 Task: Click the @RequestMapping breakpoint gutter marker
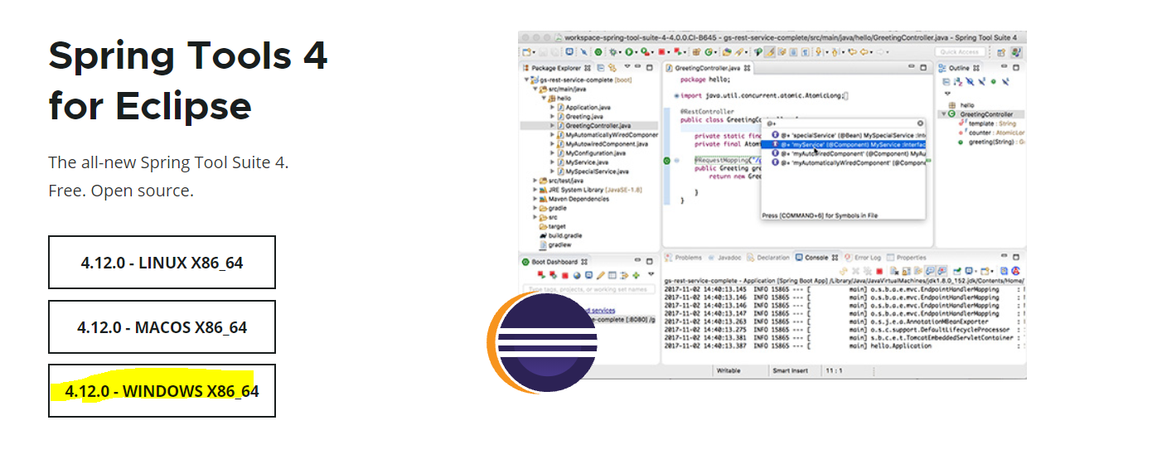click(666, 160)
